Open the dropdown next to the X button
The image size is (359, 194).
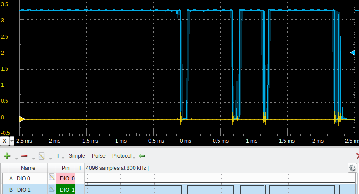coord(12,141)
